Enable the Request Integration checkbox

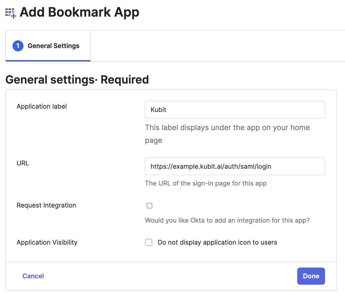coord(149,206)
